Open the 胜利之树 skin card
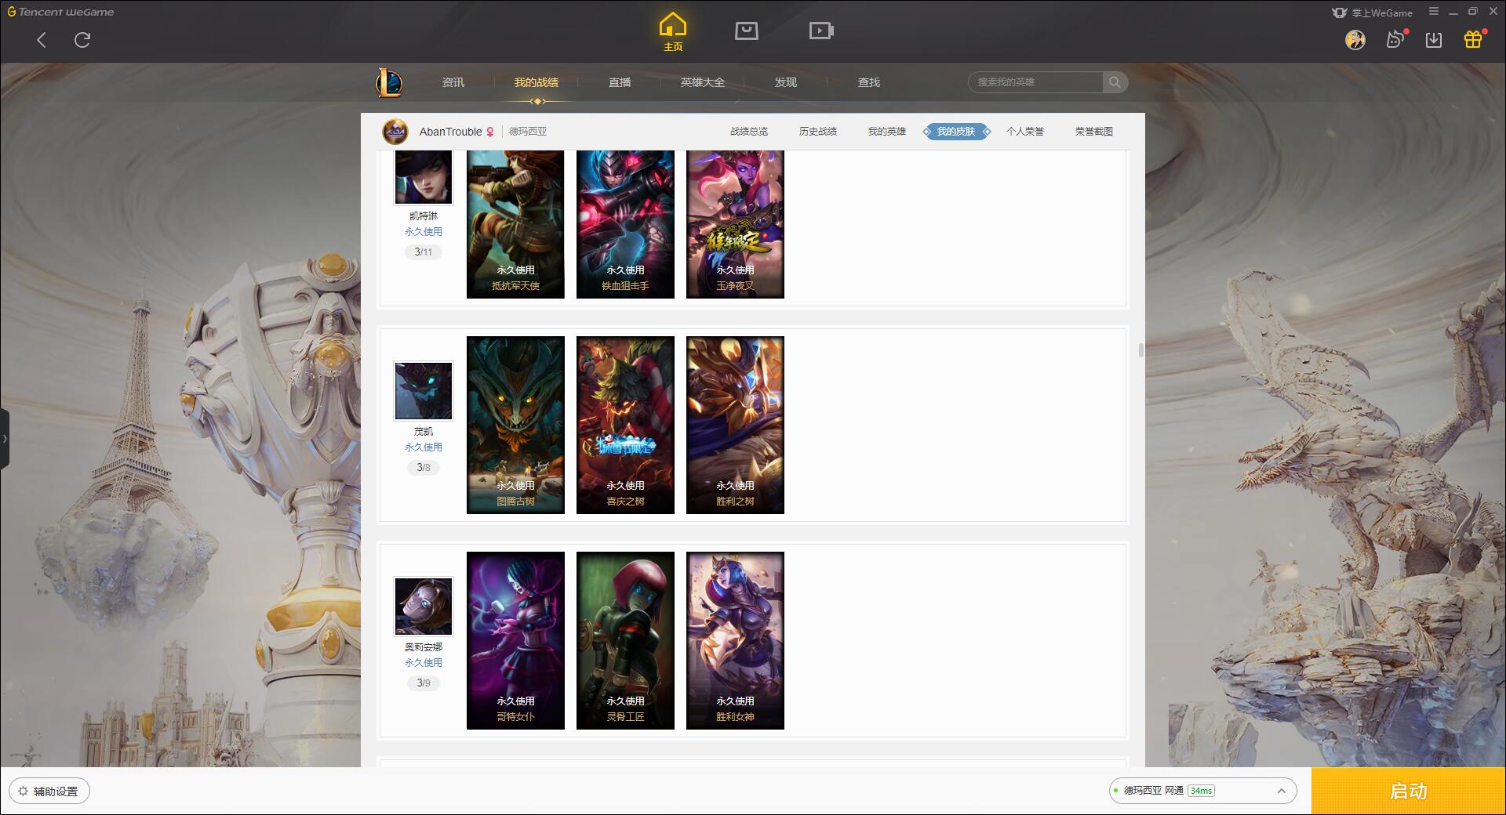This screenshot has height=815, width=1506. (735, 425)
